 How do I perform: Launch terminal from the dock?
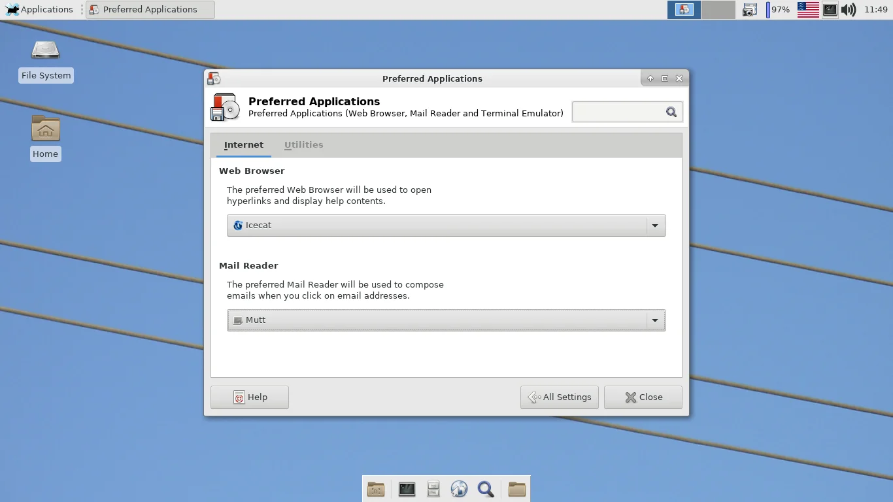click(x=407, y=489)
